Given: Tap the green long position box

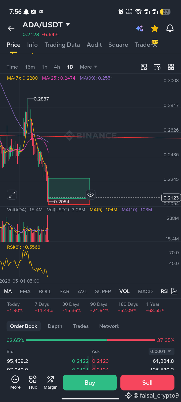Looking at the screenshot, I should pos(69,188).
